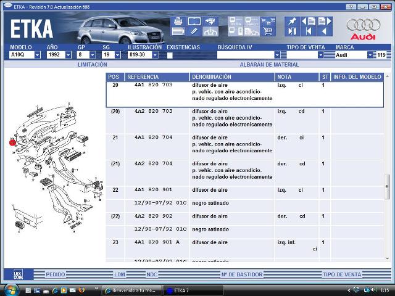Viewport: 395px width, 296px height.
Task: Open the MARCA Audi dropdown arrow
Action: (x=370, y=55)
